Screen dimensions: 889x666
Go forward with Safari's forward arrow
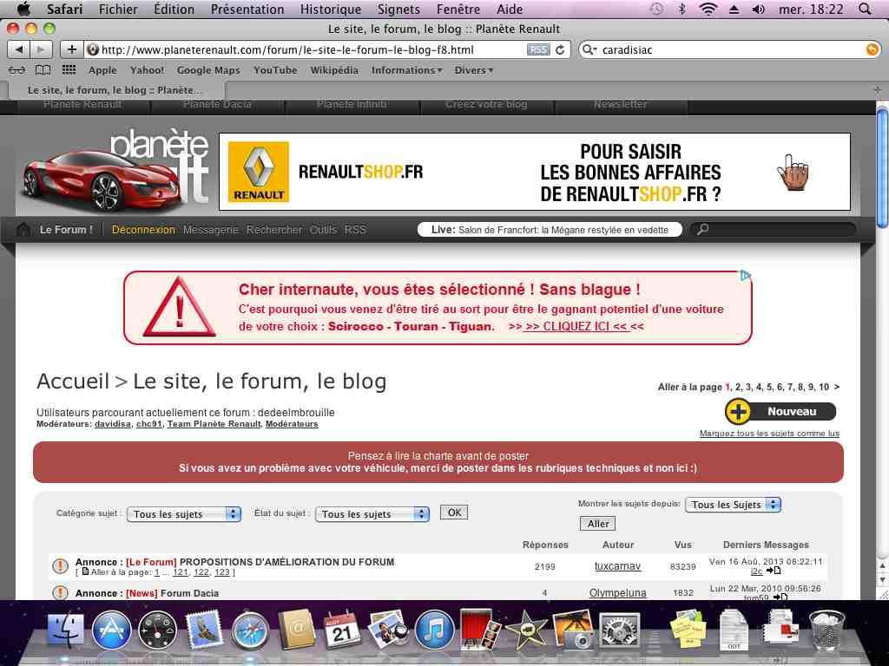click(41, 49)
